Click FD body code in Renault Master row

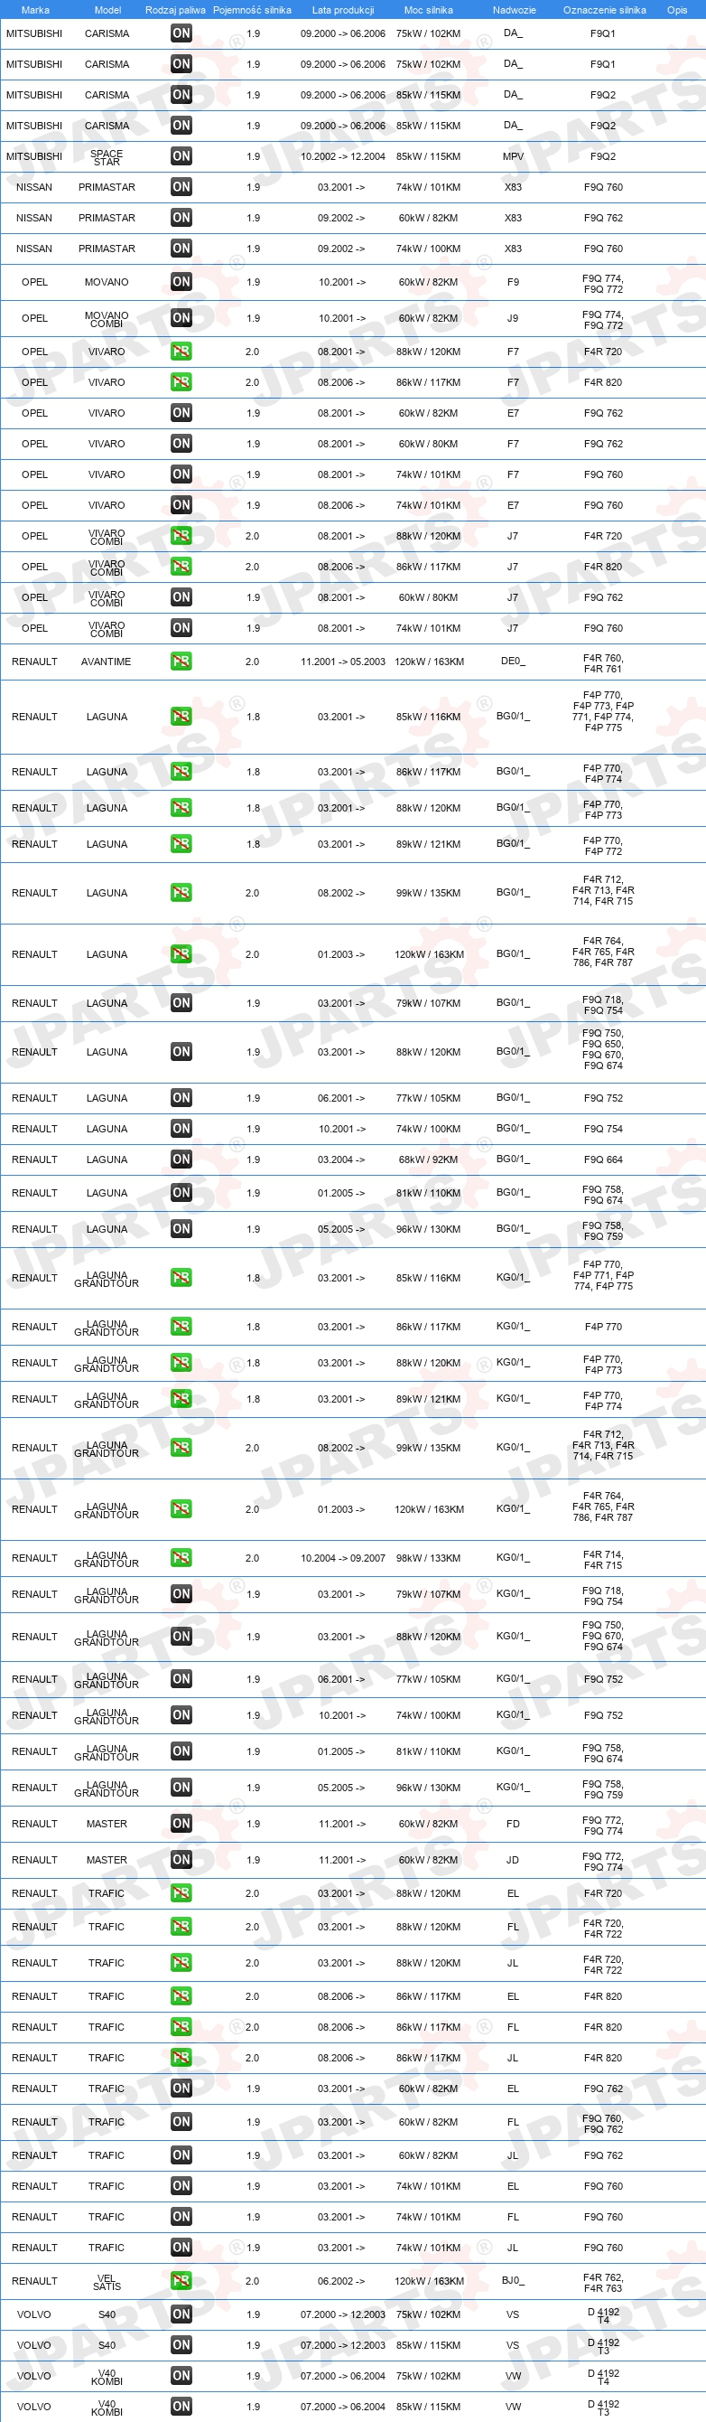tap(513, 1823)
